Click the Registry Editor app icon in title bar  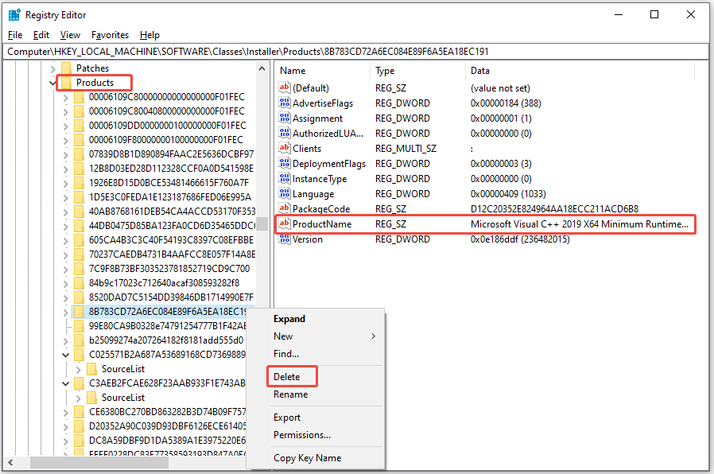click(x=14, y=14)
